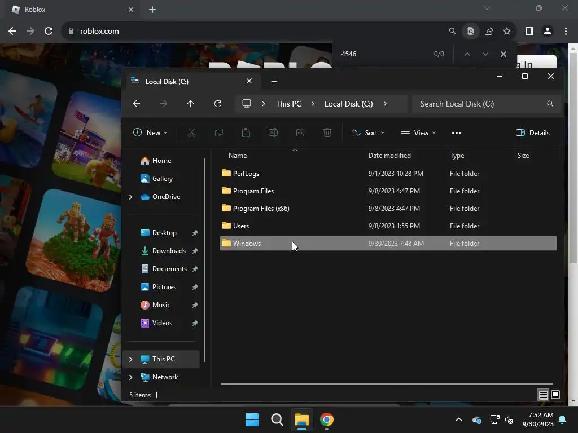Click Chrome's share page icon
This screenshot has height=433, width=578.
coord(489,32)
